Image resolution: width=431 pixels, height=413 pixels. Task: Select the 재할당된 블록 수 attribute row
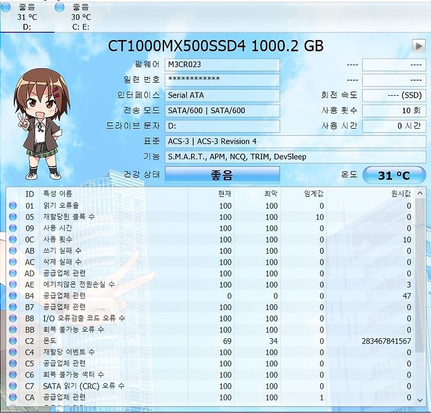210,217
